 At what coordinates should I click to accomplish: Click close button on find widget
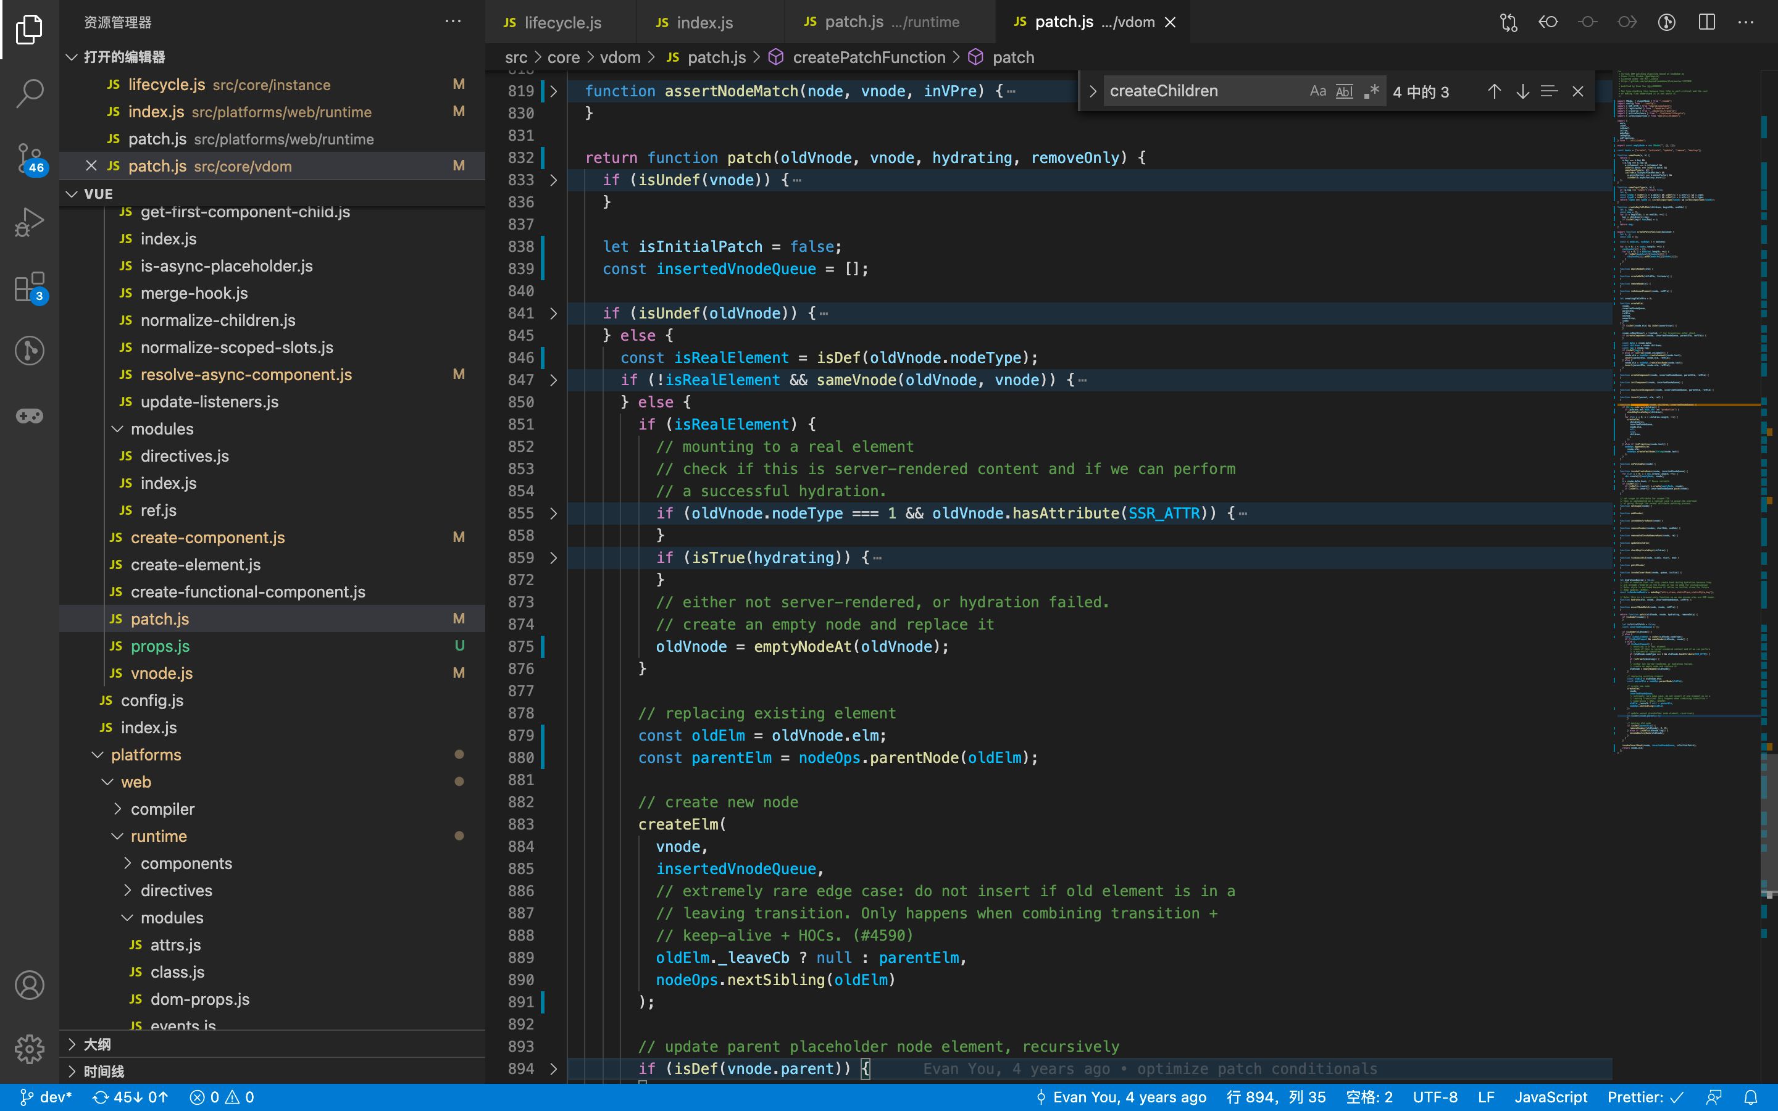1577,89
